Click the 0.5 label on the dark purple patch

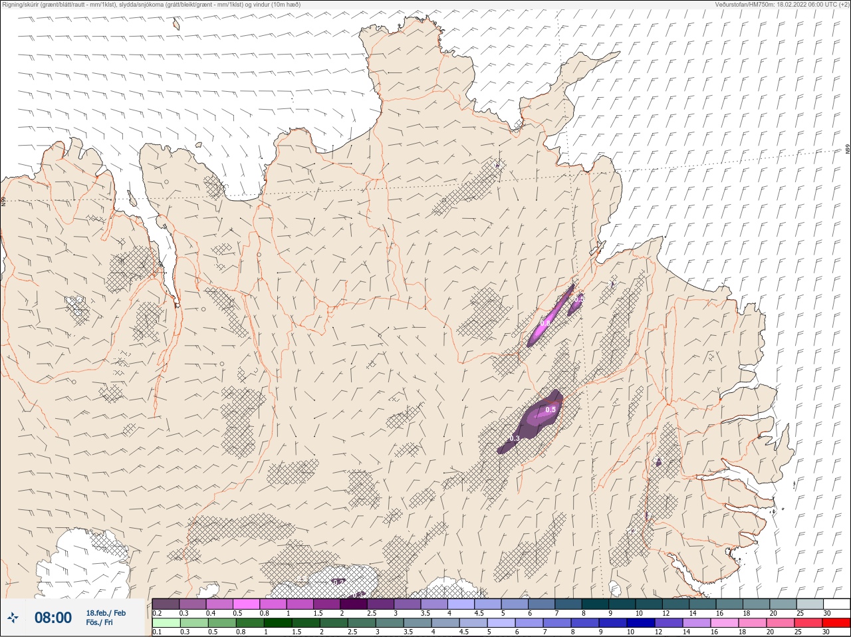pyautogui.click(x=550, y=410)
